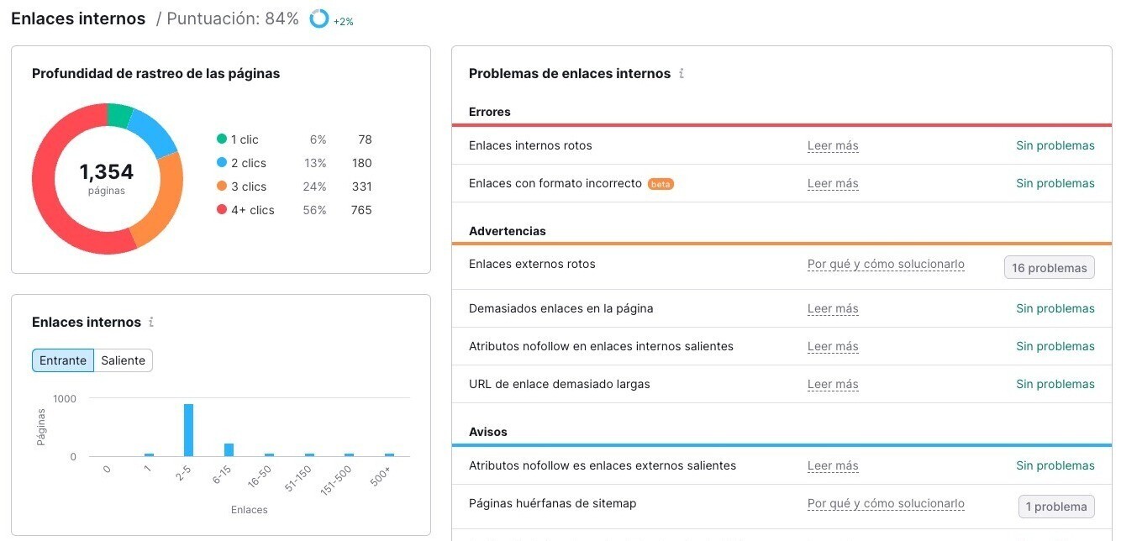The image size is (1121, 541).
Task: Click the orange beta badge
Action: pos(660,184)
